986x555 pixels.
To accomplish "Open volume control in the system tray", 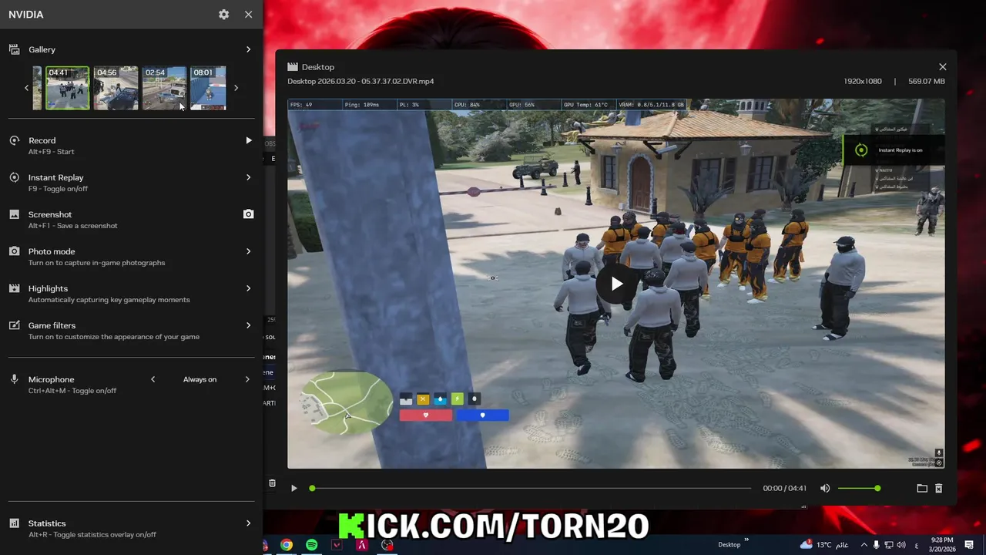I will [x=901, y=545].
